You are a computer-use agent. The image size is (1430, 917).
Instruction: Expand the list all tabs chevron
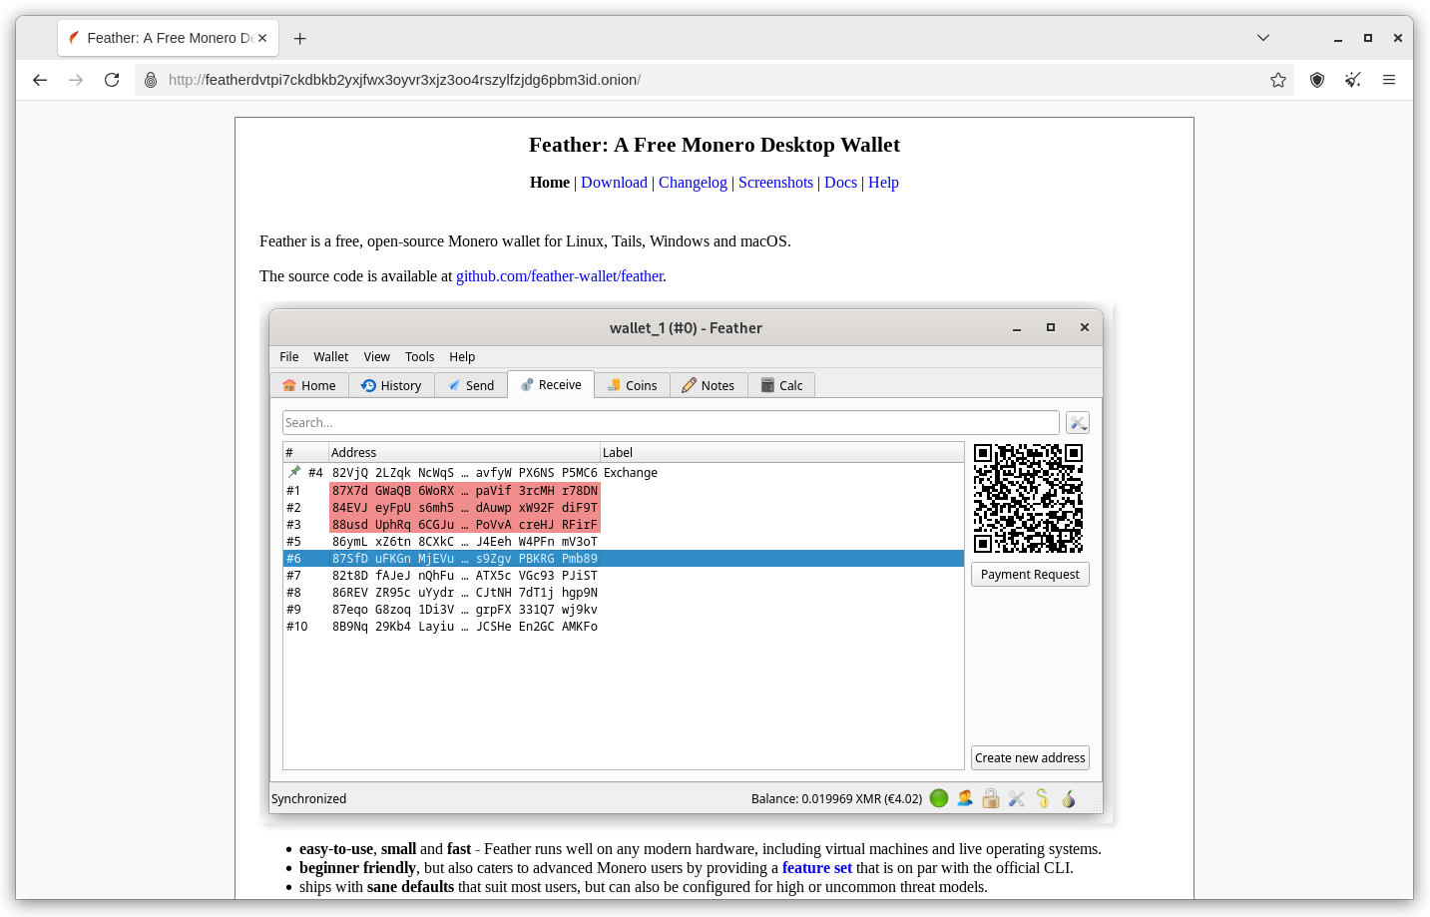[x=1263, y=38]
